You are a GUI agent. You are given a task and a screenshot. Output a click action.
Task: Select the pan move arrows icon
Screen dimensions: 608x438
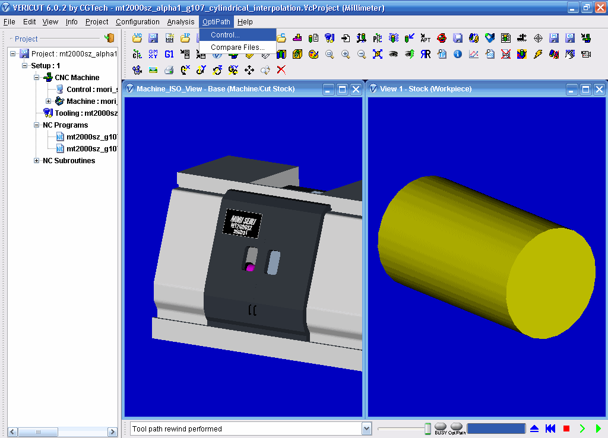pyautogui.click(x=249, y=70)
